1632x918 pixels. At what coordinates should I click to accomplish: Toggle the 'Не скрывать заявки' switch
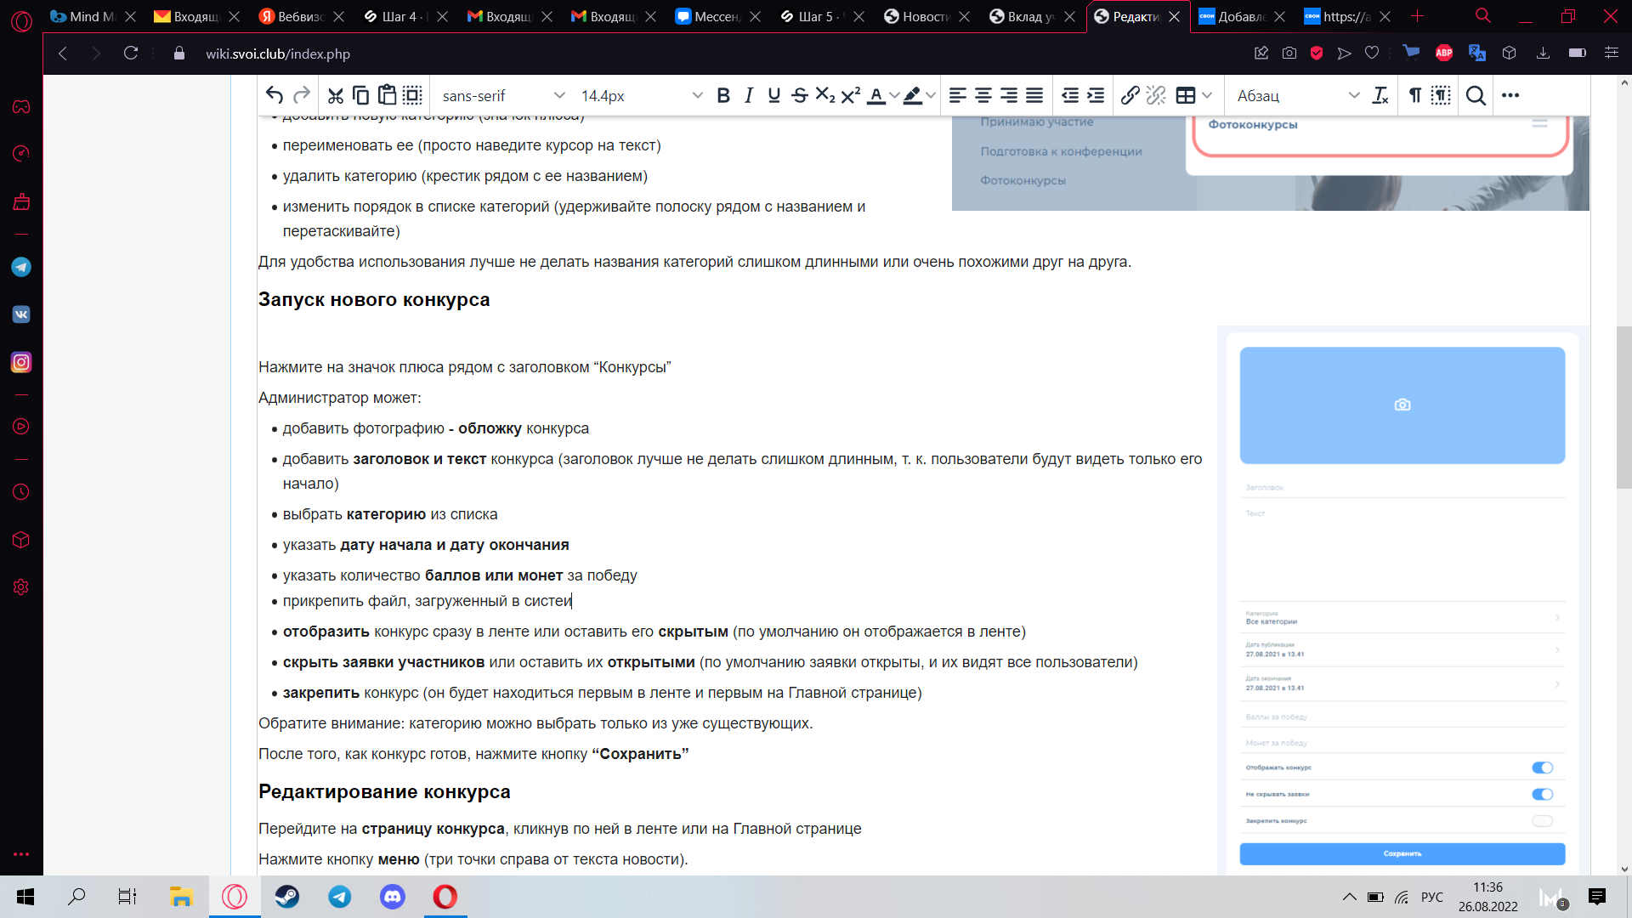[x=1542, y=794]
